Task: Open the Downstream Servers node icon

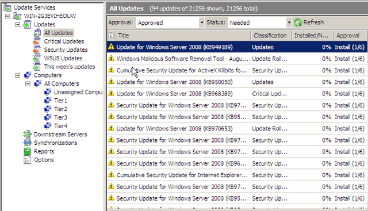Action: (x=27, y=135)
